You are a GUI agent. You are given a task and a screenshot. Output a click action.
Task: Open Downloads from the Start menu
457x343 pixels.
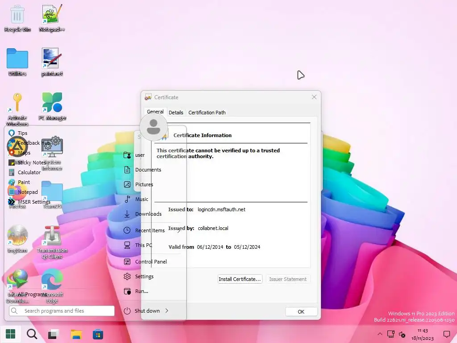(x=142, y=214)
